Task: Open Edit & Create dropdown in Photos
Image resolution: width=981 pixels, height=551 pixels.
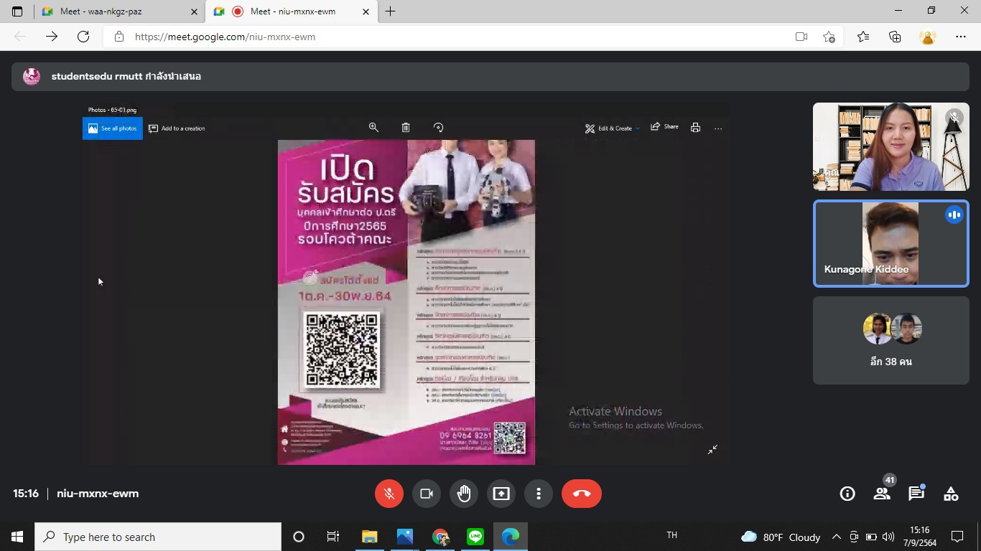Action: (612, 128)
